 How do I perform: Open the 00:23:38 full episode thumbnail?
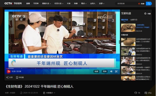[128, 28]
